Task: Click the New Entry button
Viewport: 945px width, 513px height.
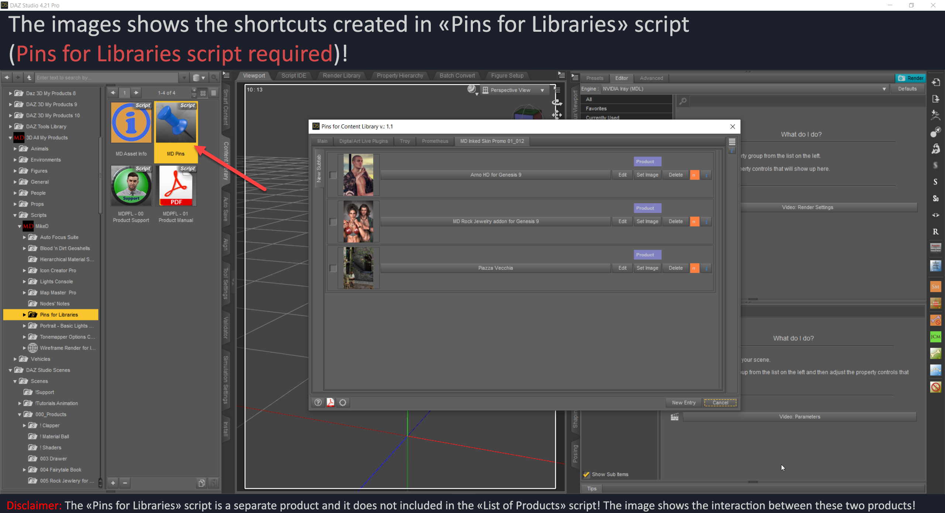Action: coord(684,403)
